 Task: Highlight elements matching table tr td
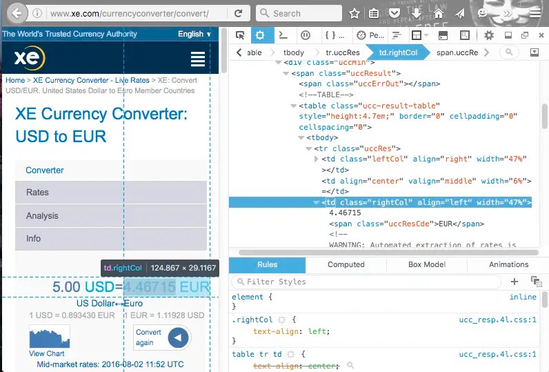(290, 354)
